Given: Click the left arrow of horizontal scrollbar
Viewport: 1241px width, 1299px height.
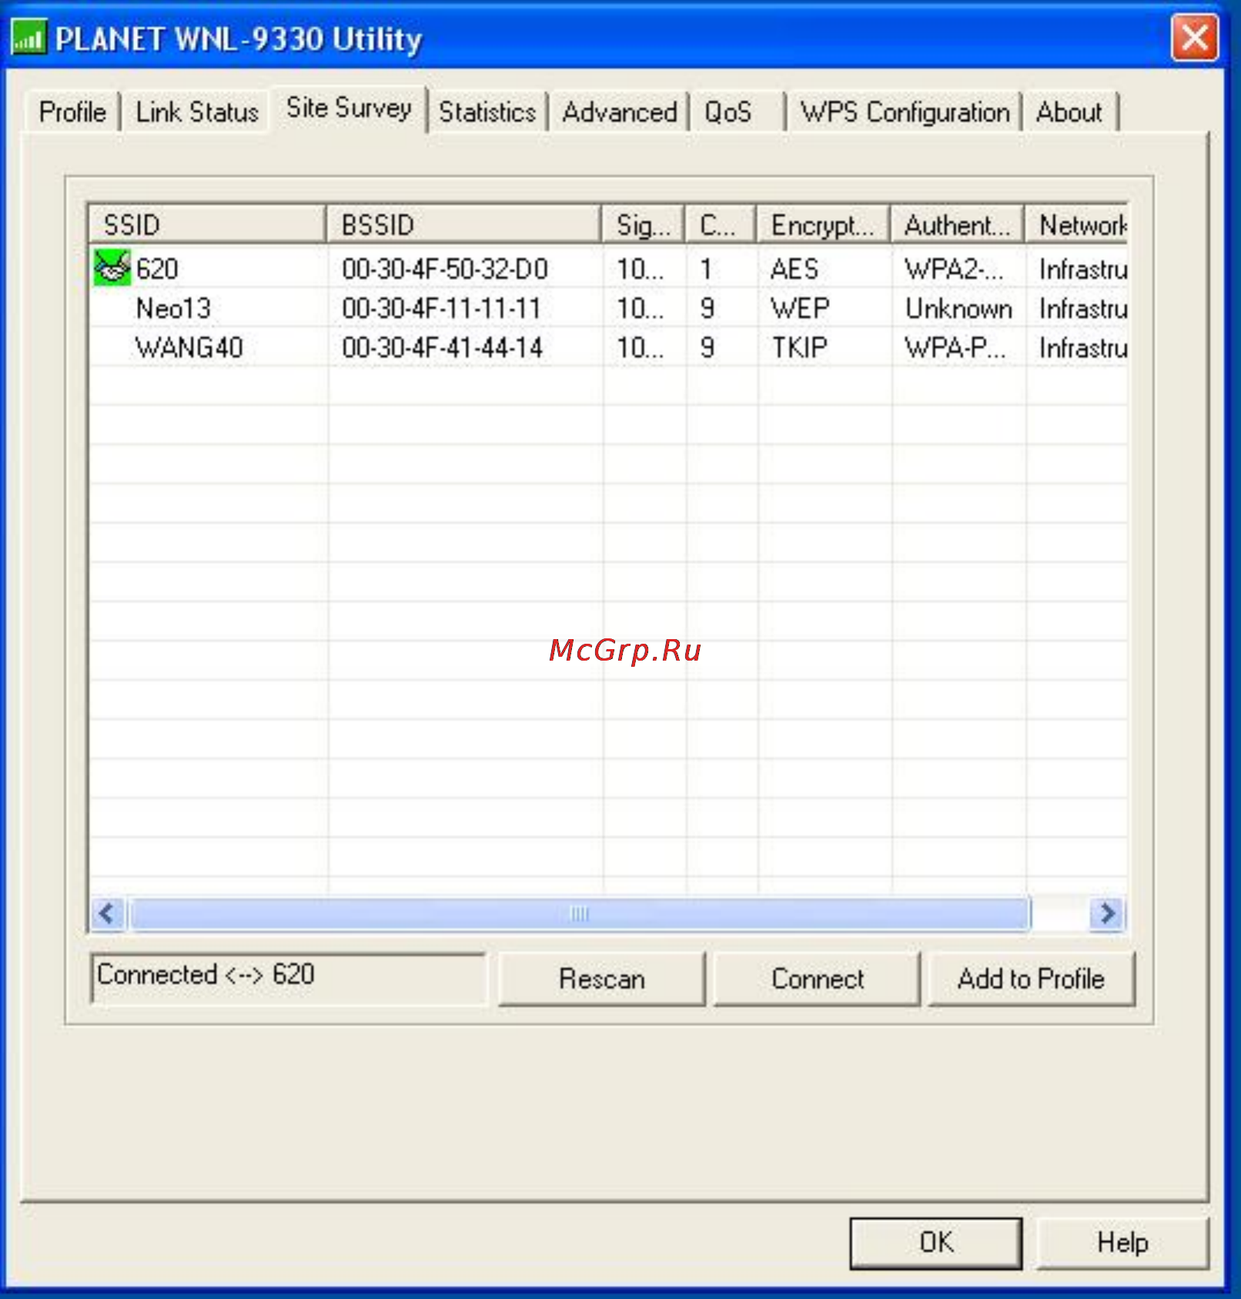Looking at the screenshot, I should point(108,914).
